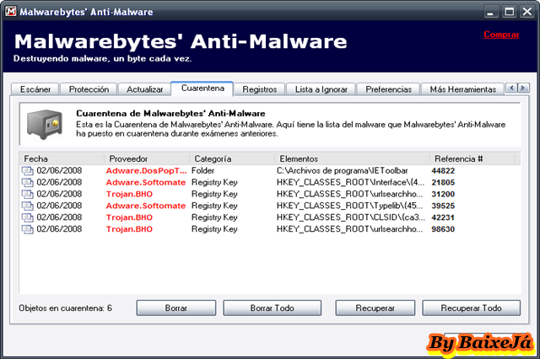Click the HKEY_CLASSES_ROOT\CLSID element entry
The height and width of the screenshot is (359, 540).
tap(351, 217)
